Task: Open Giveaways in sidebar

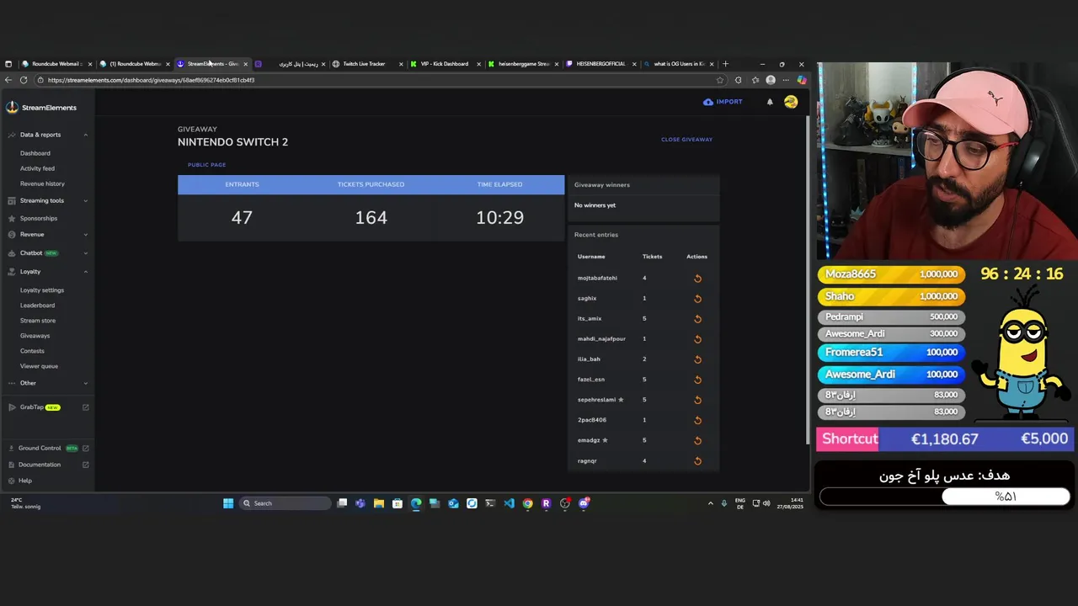Action: [35, 336]
